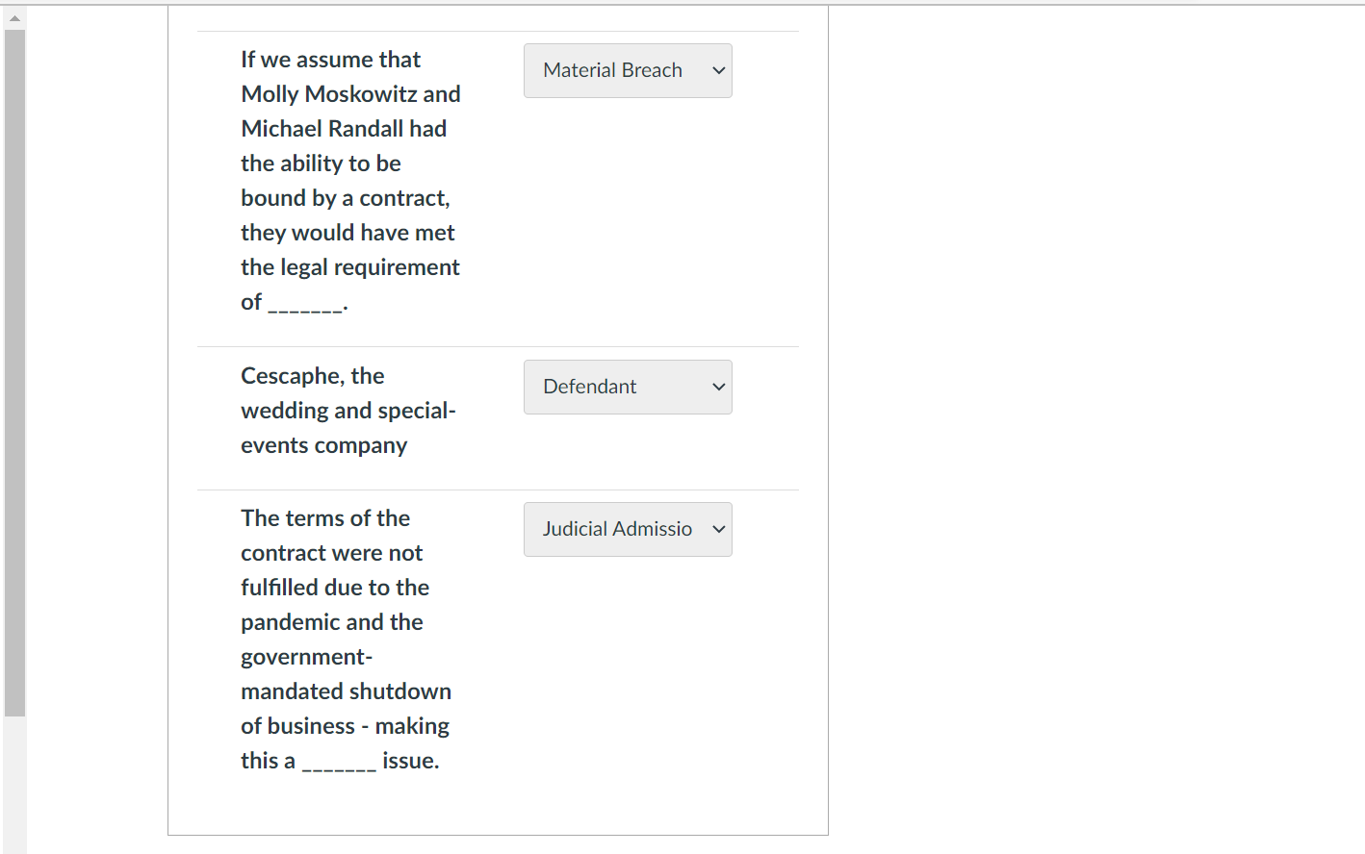Change the answer currently showing Defendant
Image resolution: width=1365 pixels, height=854 pixels.
click(628, 387)
